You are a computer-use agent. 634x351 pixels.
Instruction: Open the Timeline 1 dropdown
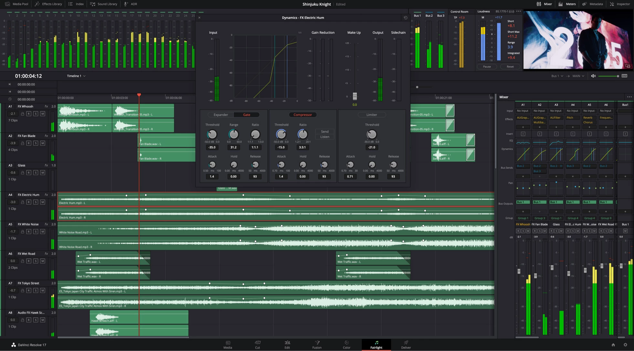click(x=76, y=76)
